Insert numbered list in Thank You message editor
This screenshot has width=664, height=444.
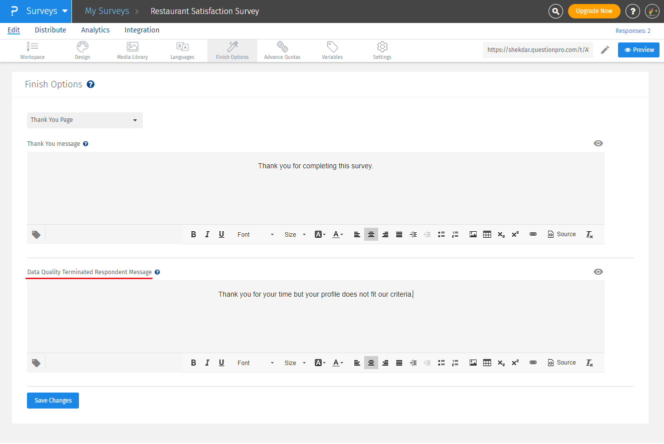pos(455,234)
